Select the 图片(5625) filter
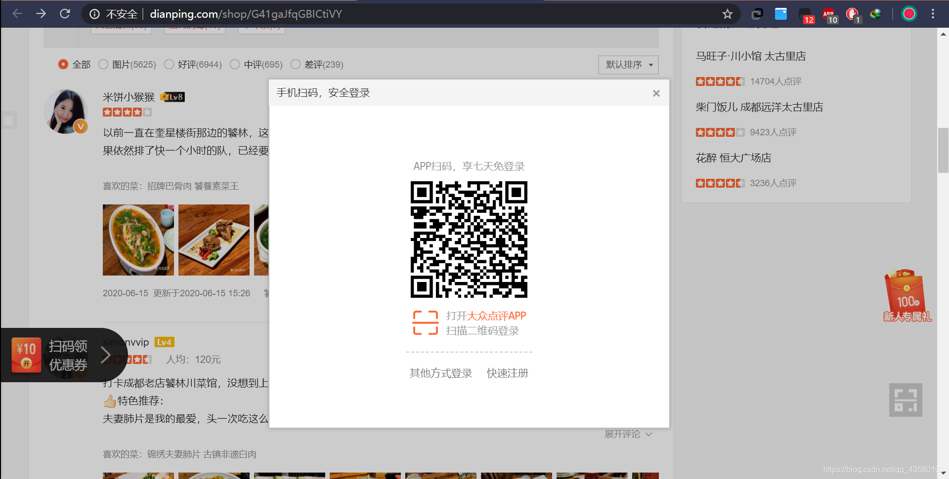This screenshot has height=479, width=949. pos(127,65)
